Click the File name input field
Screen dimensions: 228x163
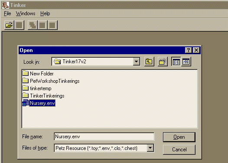[104, 137]
